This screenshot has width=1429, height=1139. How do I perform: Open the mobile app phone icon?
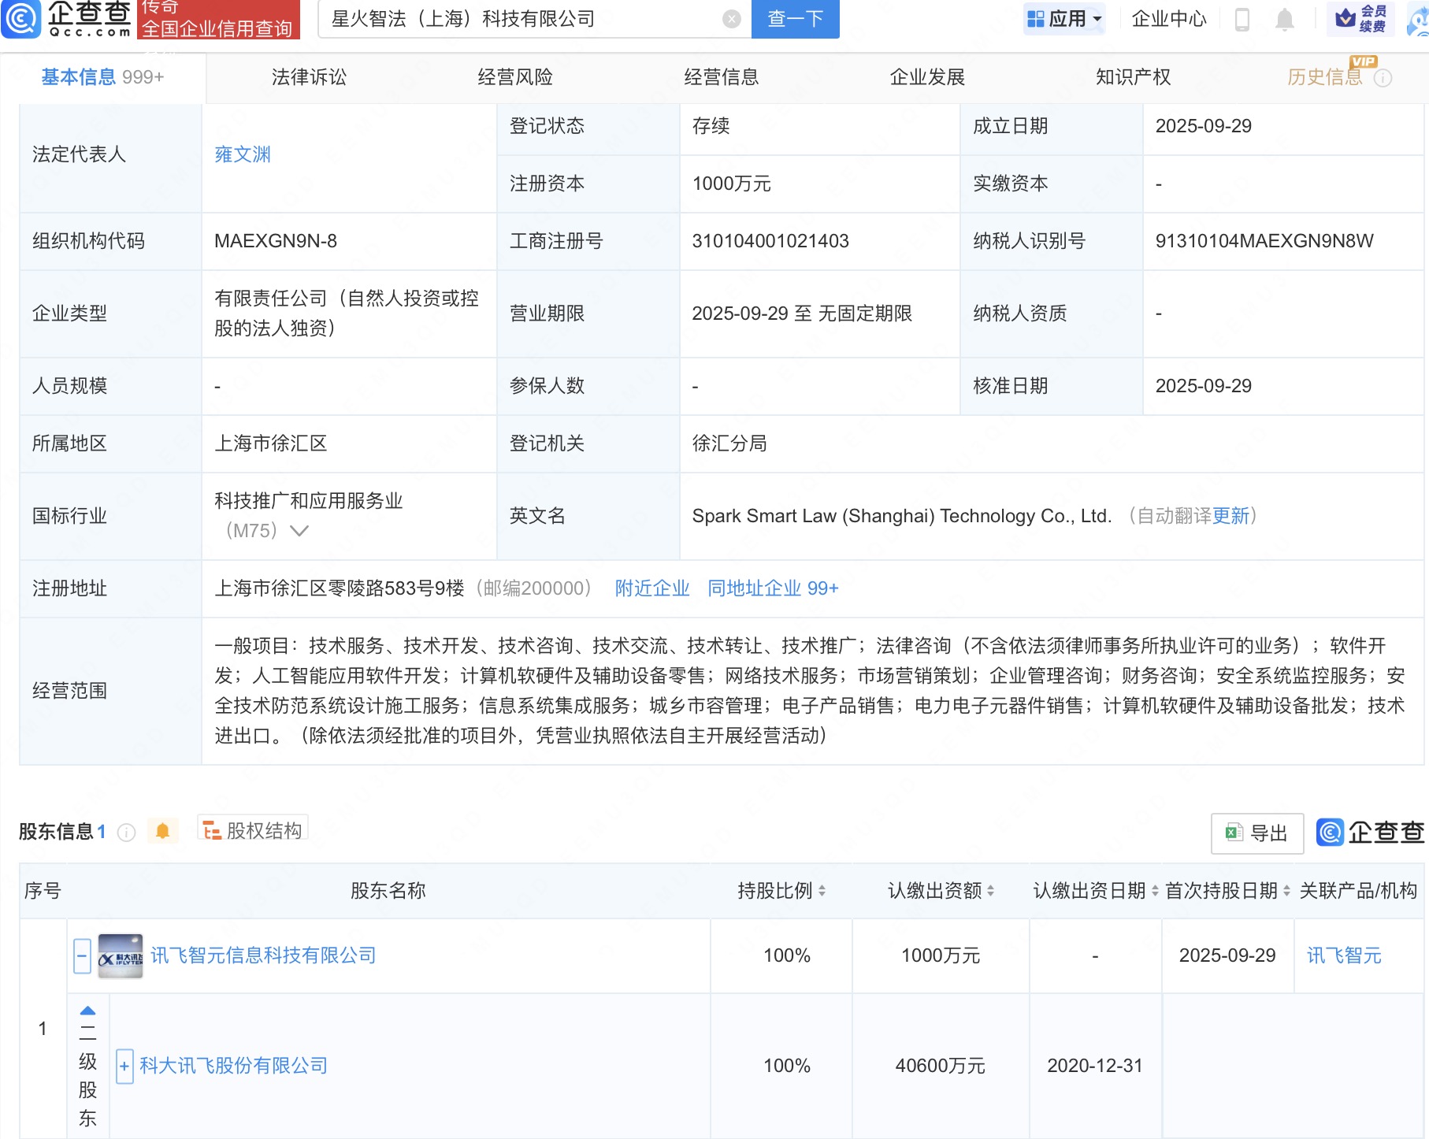coord(1242,19)
